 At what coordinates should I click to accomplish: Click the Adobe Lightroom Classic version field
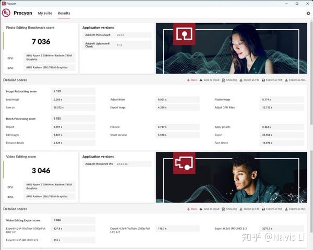[x=117, y=45]
